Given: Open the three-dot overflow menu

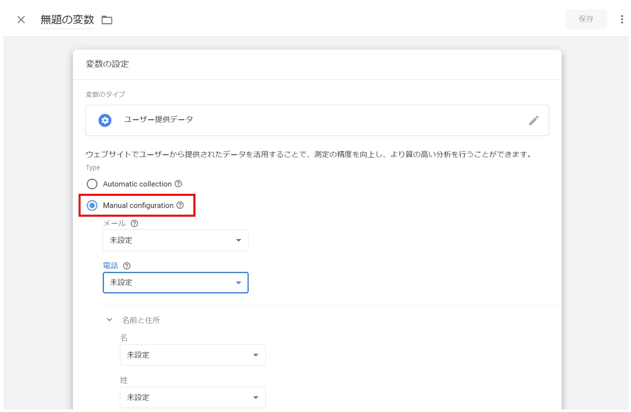Looking at the screenshot, I should (622, 19).
